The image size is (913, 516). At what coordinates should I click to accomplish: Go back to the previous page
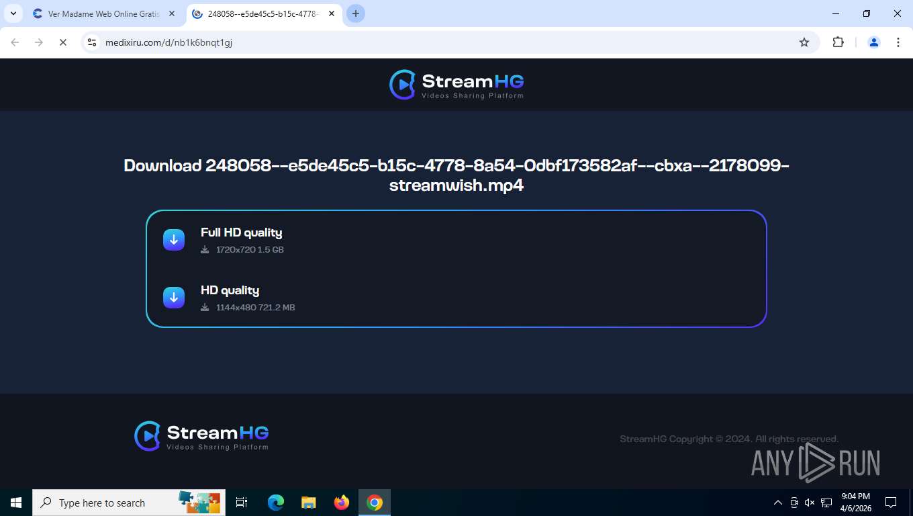pos(15,42)
